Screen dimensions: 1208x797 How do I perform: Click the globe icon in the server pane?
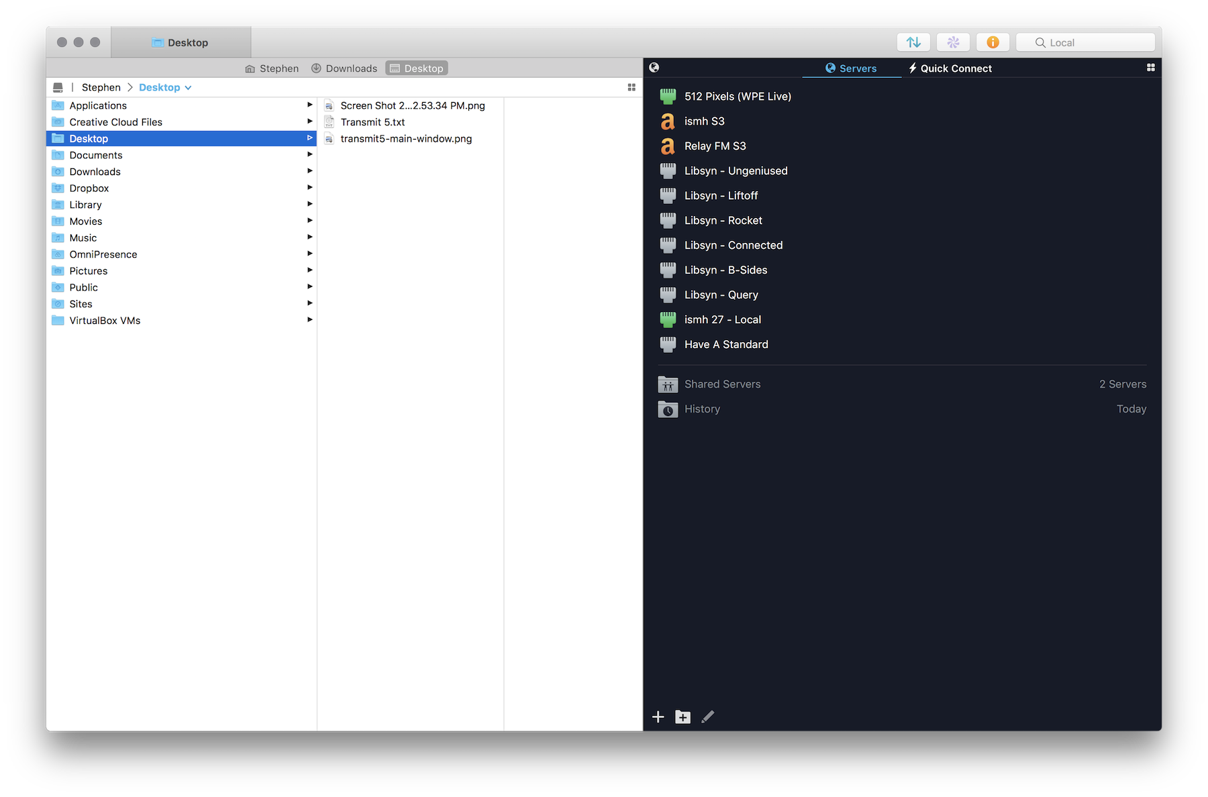[654, 67]
